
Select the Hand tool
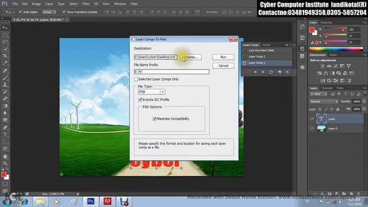[x=5, y=156]
